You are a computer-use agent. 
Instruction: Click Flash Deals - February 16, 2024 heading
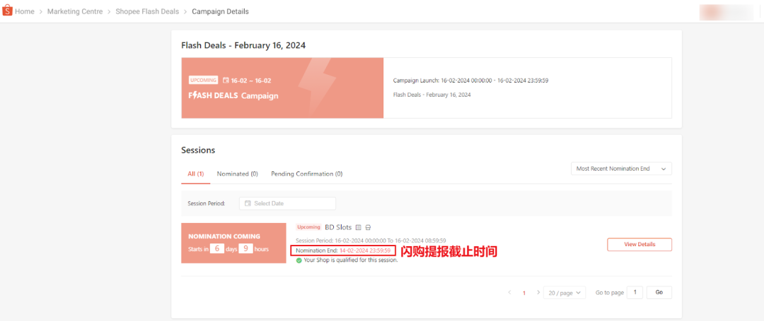243,45
